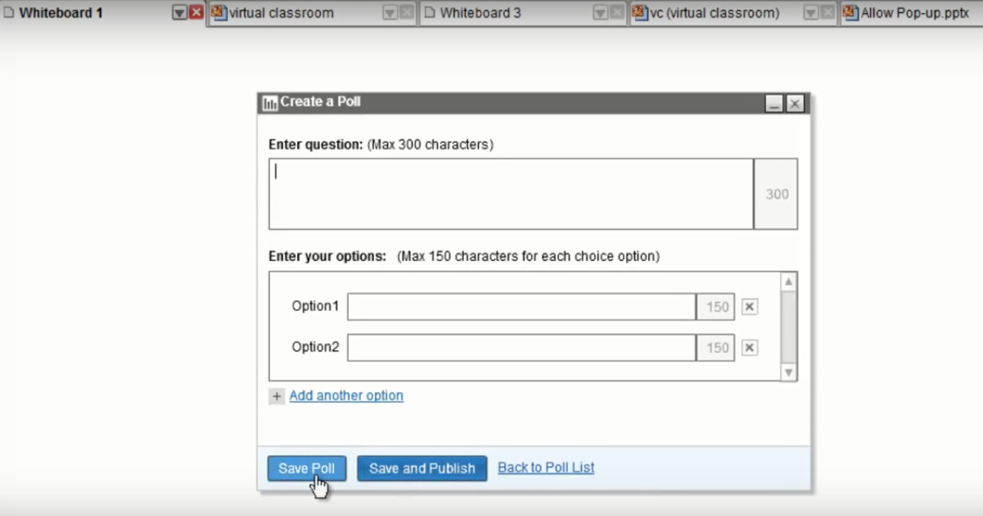The image size is (983, 516).
Task: Click the Save and Publish button
Action: pos(422,468)
